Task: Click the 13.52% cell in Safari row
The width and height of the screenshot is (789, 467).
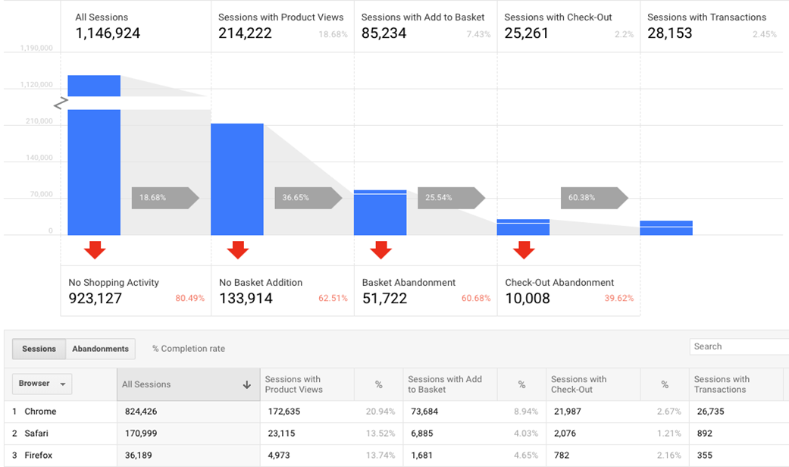Action: [380, 434]
